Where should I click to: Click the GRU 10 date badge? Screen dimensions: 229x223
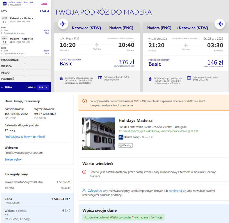click(x=5, y=20)
